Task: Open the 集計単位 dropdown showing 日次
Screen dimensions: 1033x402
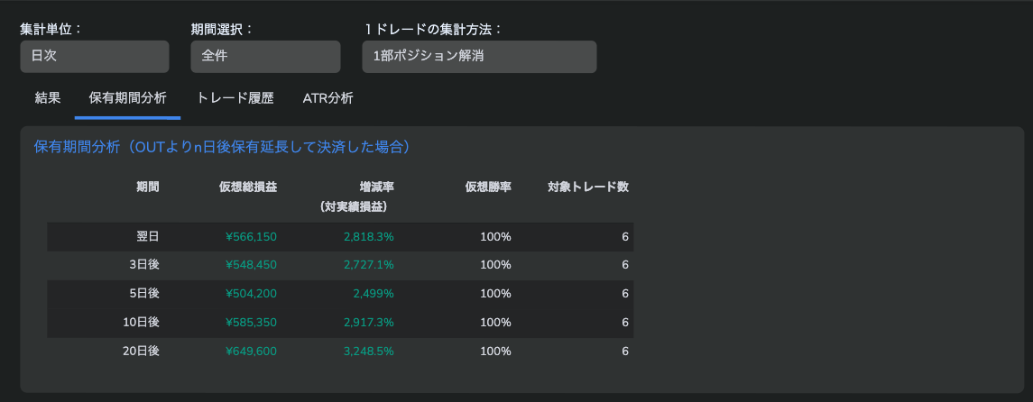Action: click(94, 57)
